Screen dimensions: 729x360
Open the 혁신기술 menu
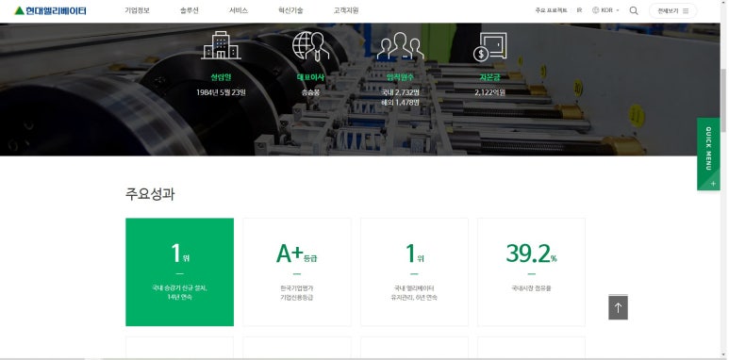click(x=290, y=10)
